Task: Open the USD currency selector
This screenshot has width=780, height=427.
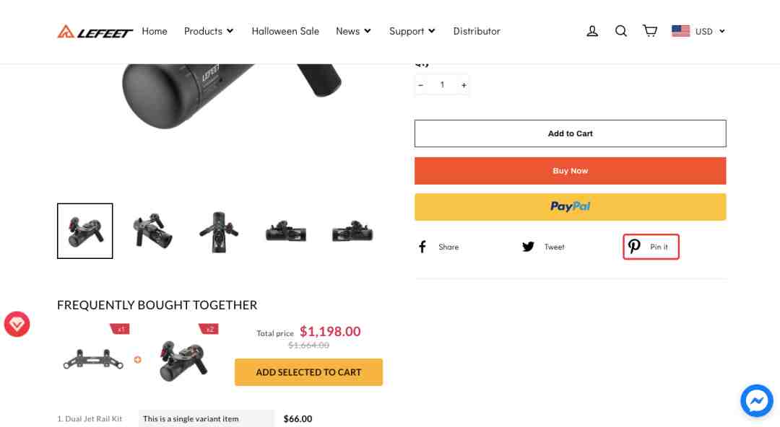Action: pyautogui.click(x=698, y=31)
